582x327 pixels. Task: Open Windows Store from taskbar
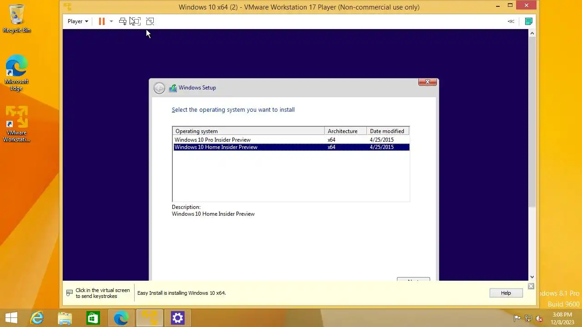[x=93, y=318]
